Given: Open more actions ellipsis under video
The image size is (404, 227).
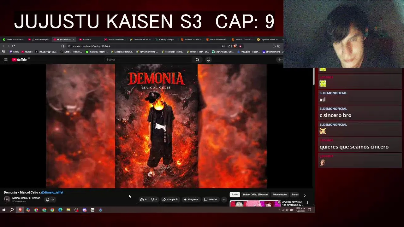Looking at the screenshot, I should pyautogui.click(x=224, y=200).
